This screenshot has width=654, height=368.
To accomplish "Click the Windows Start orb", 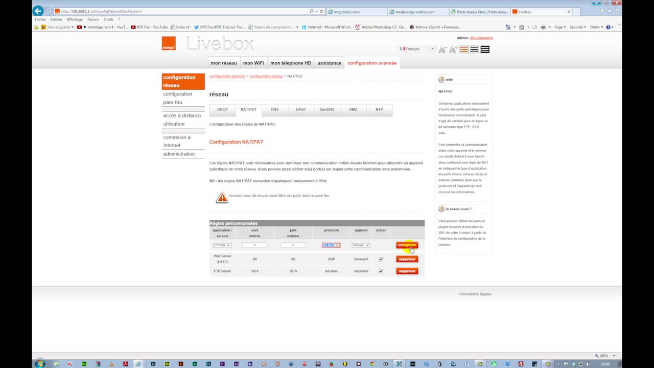I will click(40, 363).
